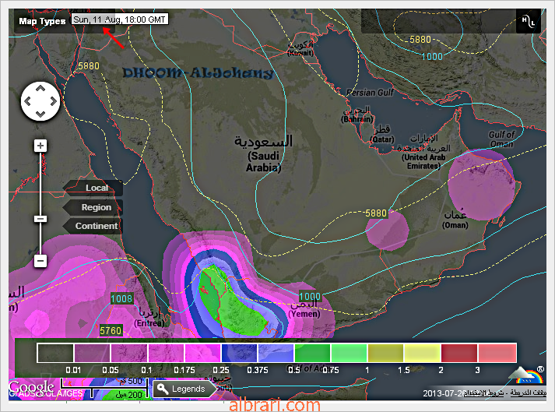555x412 pixels.
Task: Zoom out using the minus button
Action: click(x=40, y=261)
